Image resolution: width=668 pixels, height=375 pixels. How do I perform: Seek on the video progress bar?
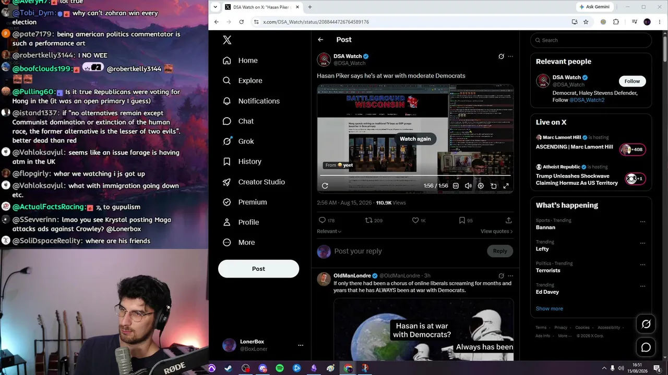415,176
